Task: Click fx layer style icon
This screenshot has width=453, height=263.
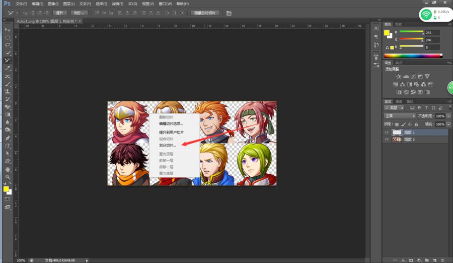Action: tap(403, 260)
